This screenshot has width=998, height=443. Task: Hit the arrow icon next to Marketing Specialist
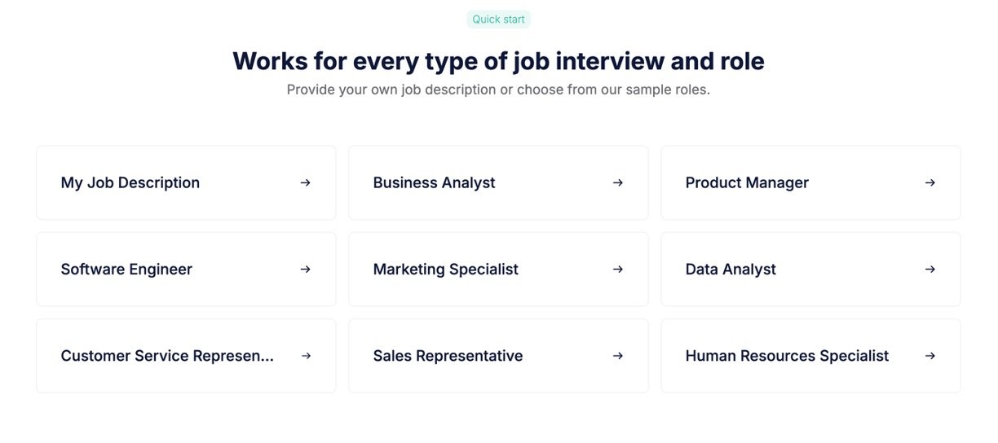click(617, 270)
